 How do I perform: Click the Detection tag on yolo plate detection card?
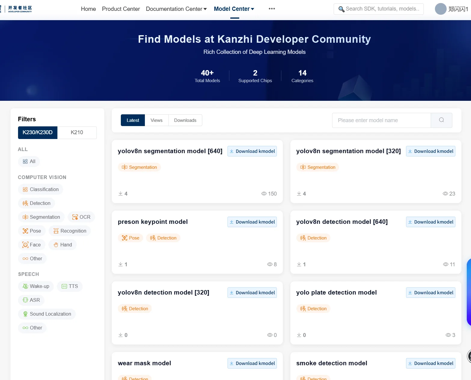pos(313,309)
